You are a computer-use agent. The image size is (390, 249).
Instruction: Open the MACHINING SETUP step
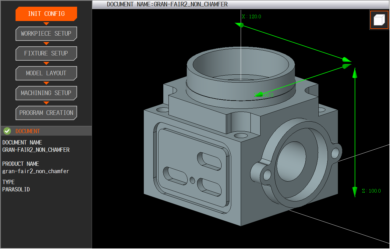(x=46, y=93)
